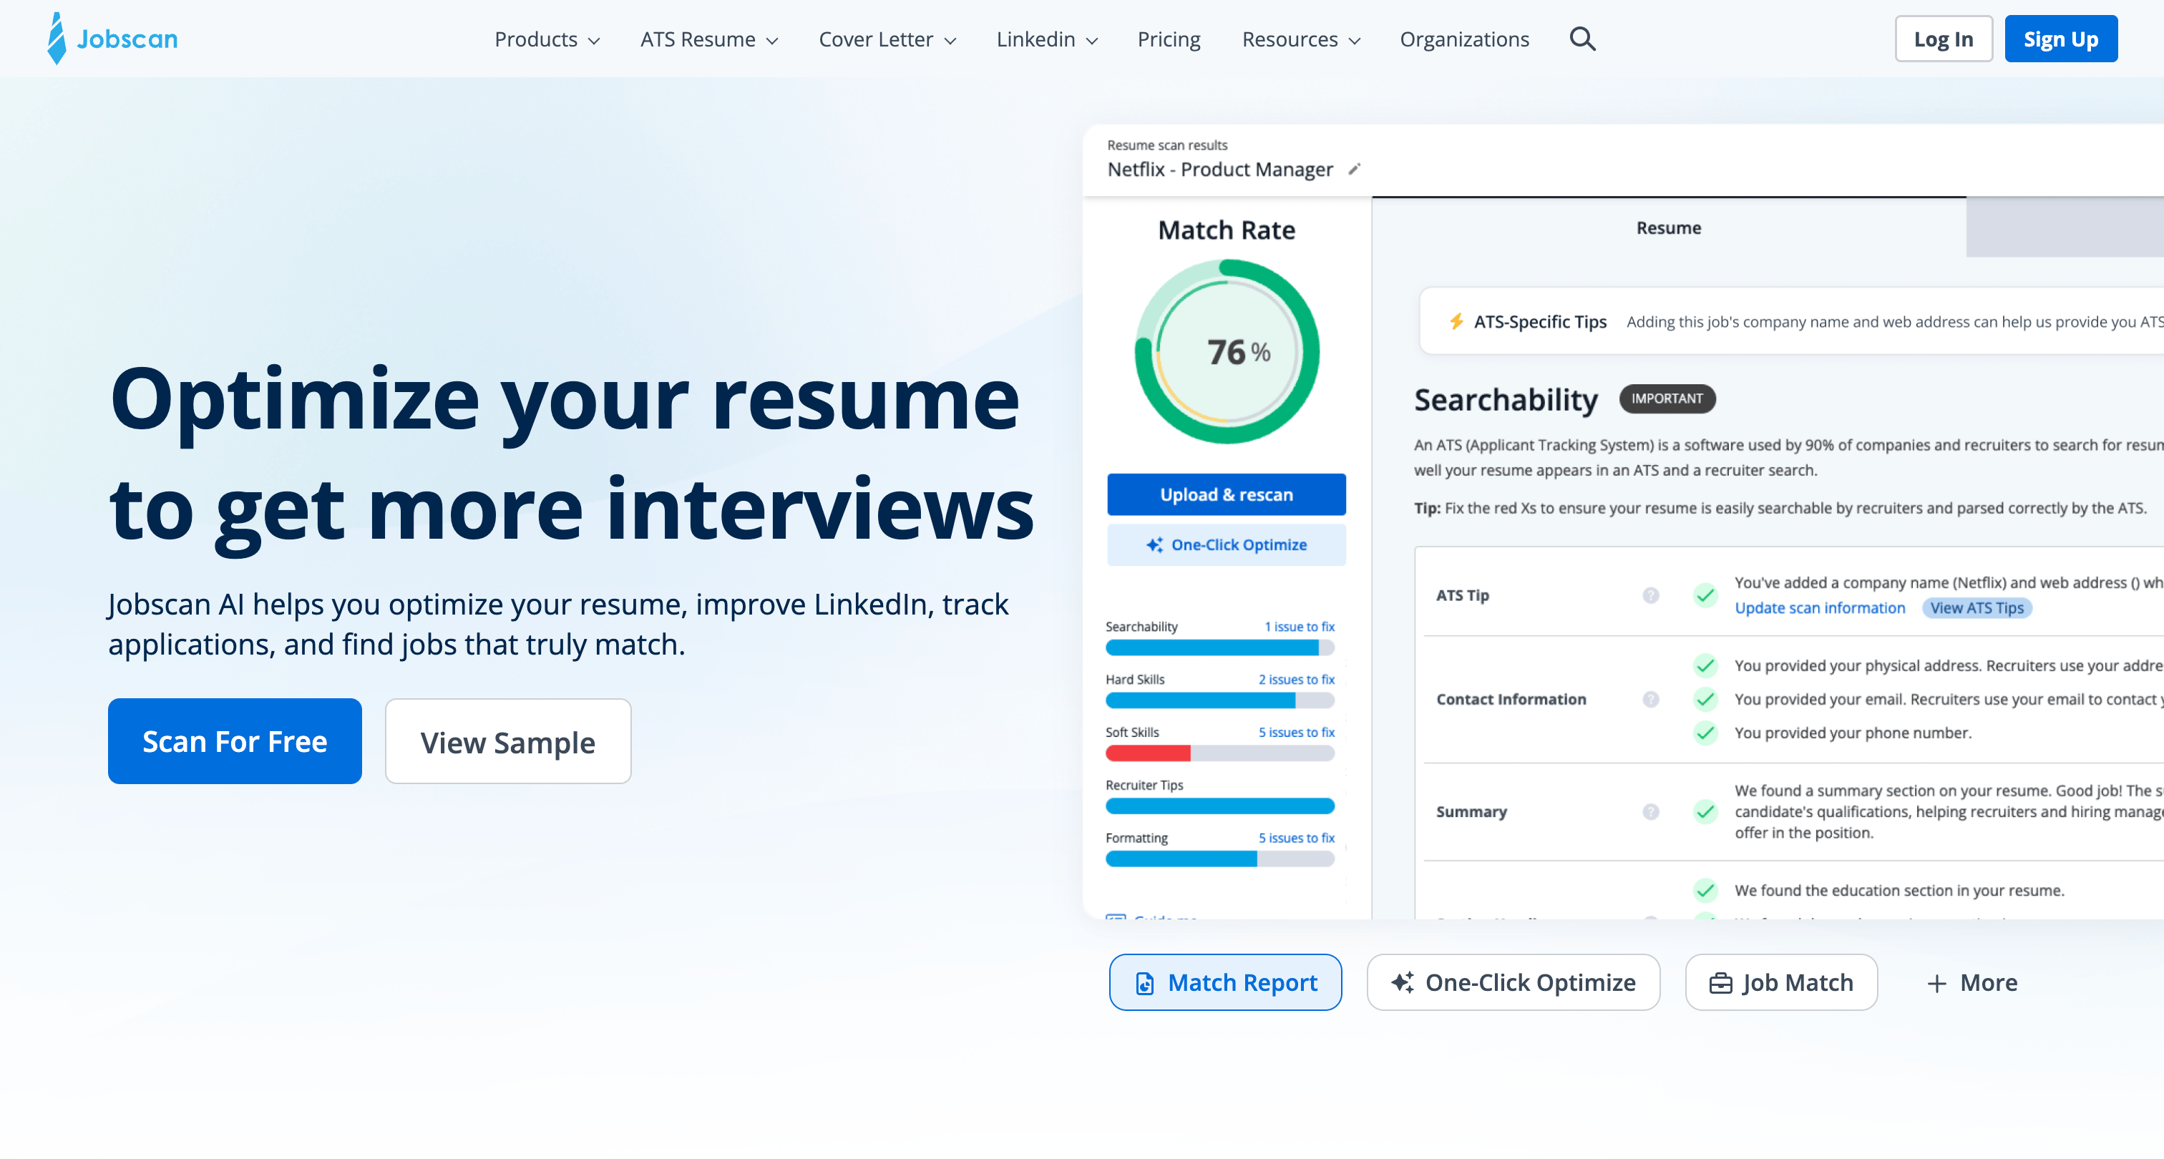
Task: Open the ATS Resume dropdown
Action: coord(709,39)
